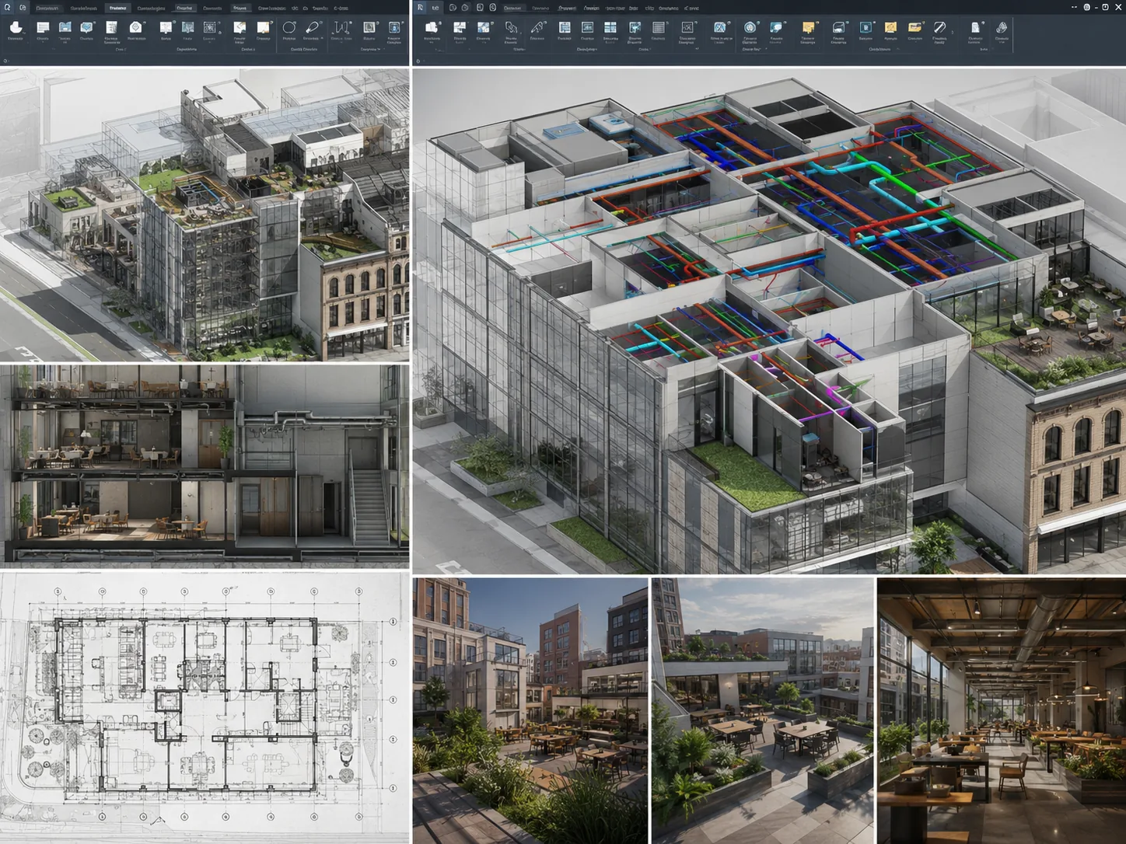
Task: Open the rooftop terrace rendering with brick towers
Action: pos(530,710)
